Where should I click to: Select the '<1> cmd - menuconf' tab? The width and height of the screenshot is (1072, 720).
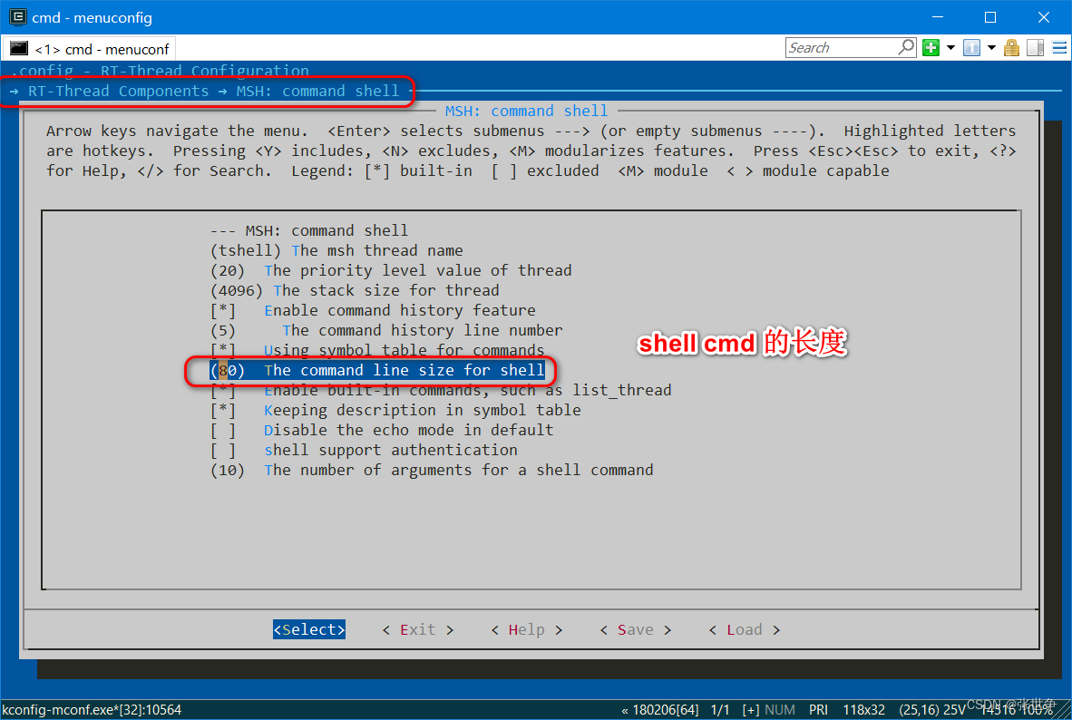tap(91, 49)
